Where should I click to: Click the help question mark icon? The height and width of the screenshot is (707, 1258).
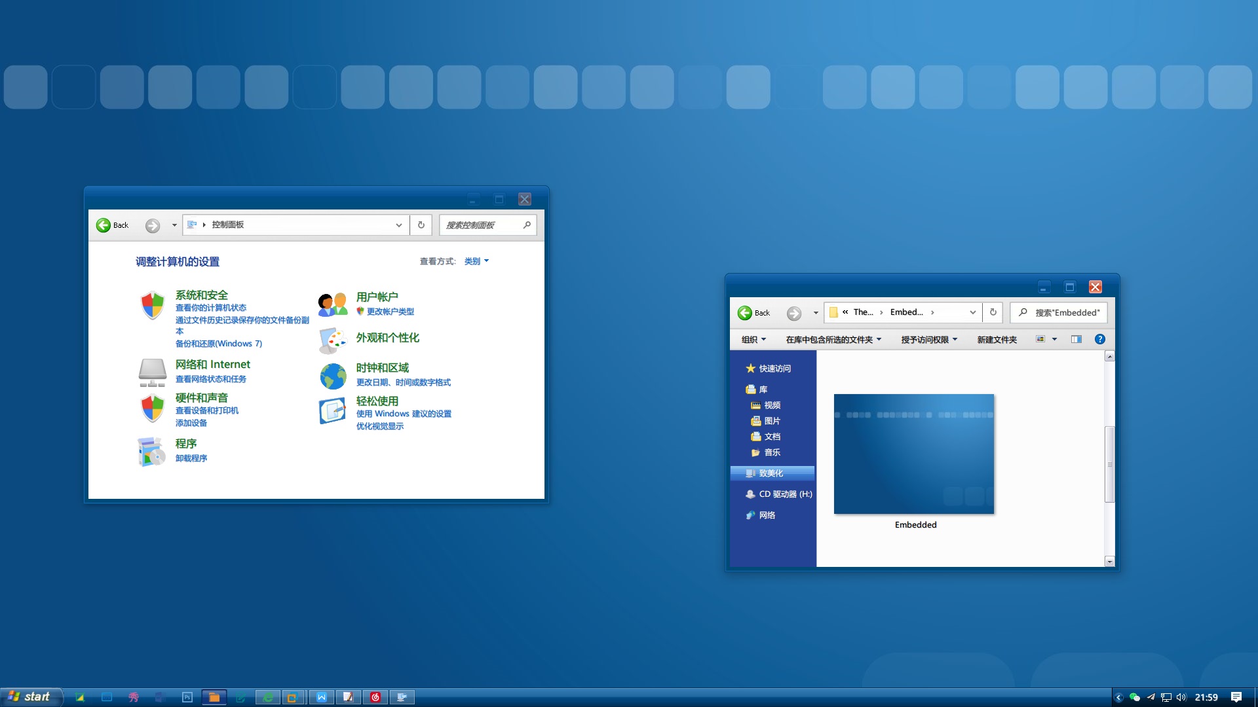tap(1100, 339)
